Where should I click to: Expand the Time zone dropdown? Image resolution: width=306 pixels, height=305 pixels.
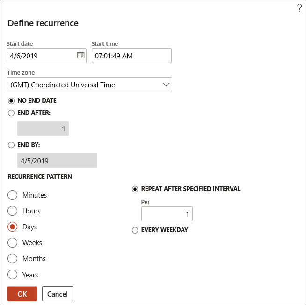tap(166, 85)
